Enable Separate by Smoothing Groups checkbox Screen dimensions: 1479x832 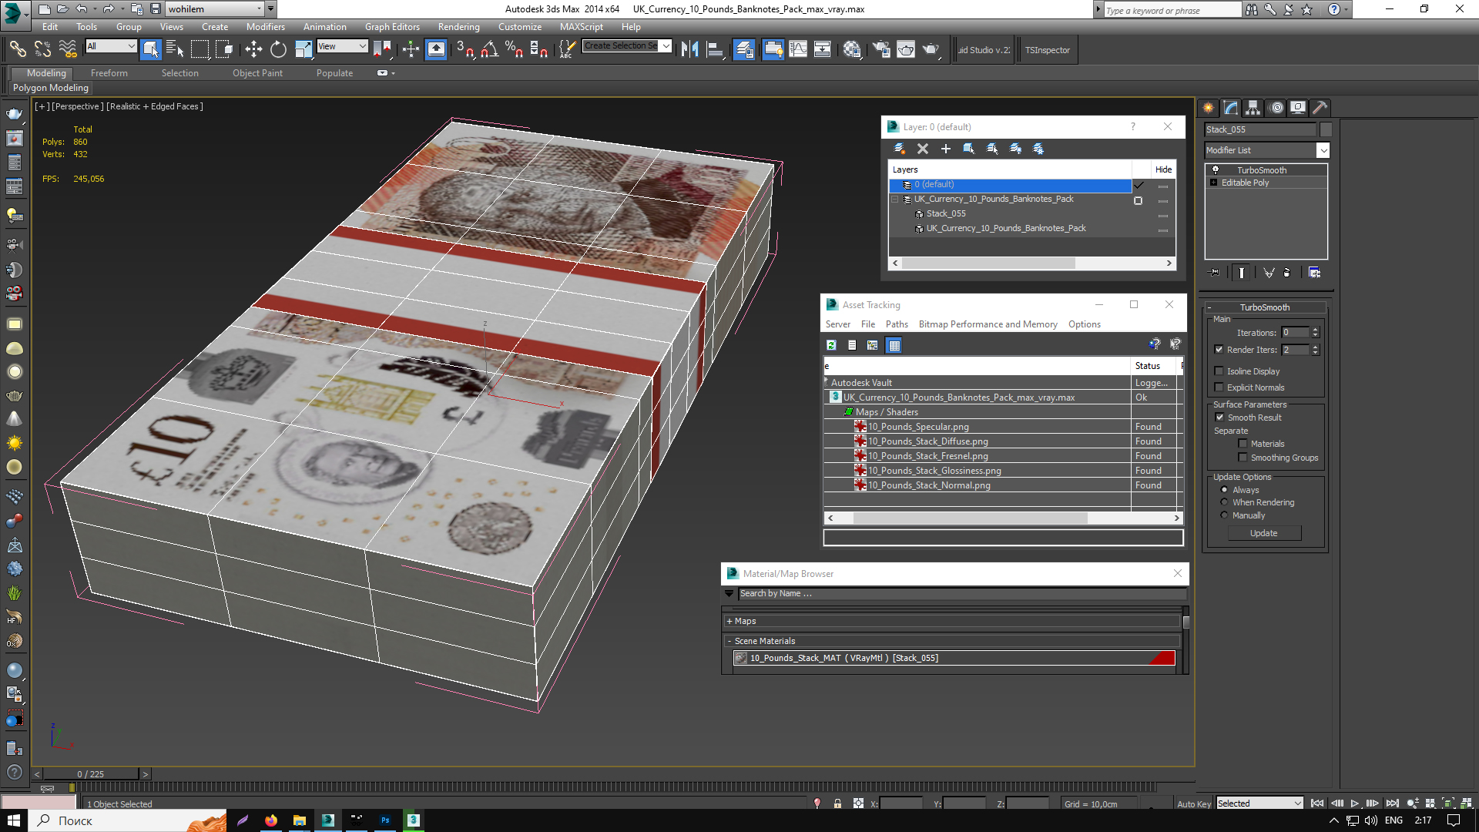[1243, 458]
